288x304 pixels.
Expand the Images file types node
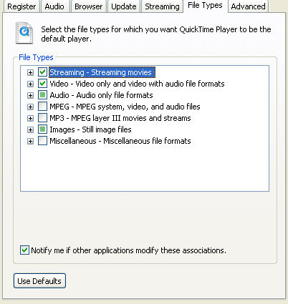click(x=30, y=129)
